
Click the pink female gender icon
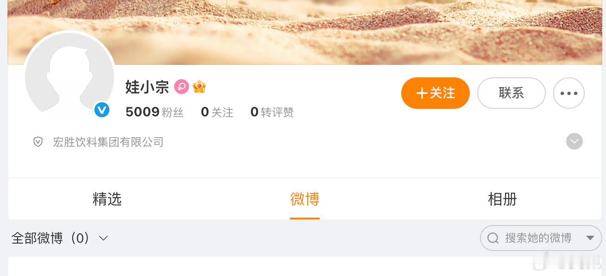click(182, 87)
